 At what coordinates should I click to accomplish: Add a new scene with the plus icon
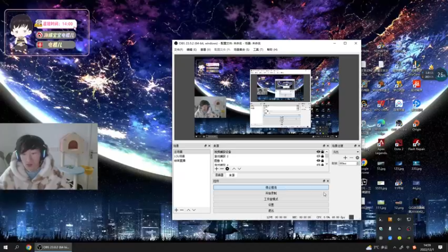pos(176,210)
